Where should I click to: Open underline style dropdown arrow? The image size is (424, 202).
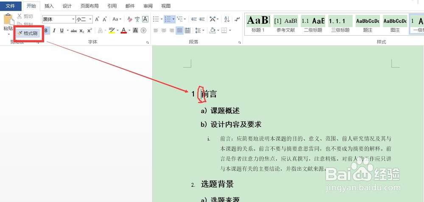[67, 31]
